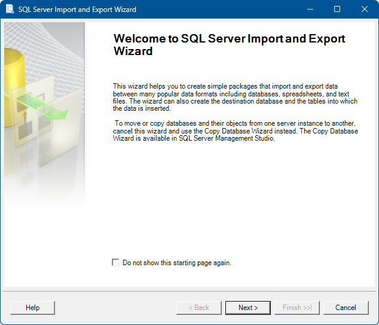
Task: Maximize the SQL Server wizard window
Action: pyautogui.click(x=337, y=9)
